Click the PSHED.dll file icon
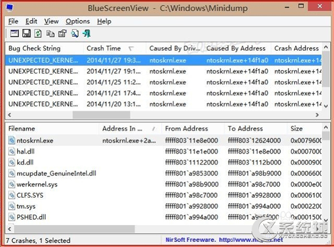The width and height of the screenshot is (334, 247). point(12,217)
